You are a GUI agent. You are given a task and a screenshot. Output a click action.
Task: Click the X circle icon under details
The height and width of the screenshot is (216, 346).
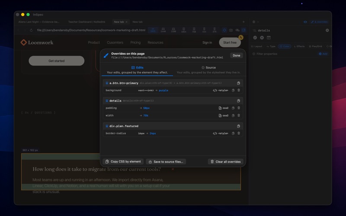pyautogui.click(x=262, y=38)
